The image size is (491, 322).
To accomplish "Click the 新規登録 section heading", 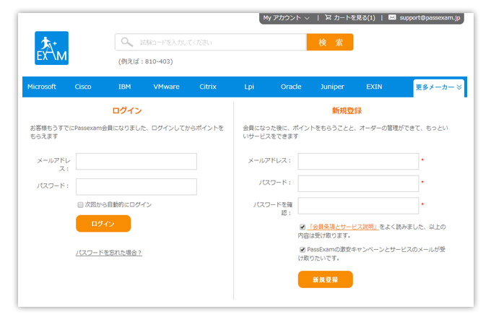I will tap(347, 110).
